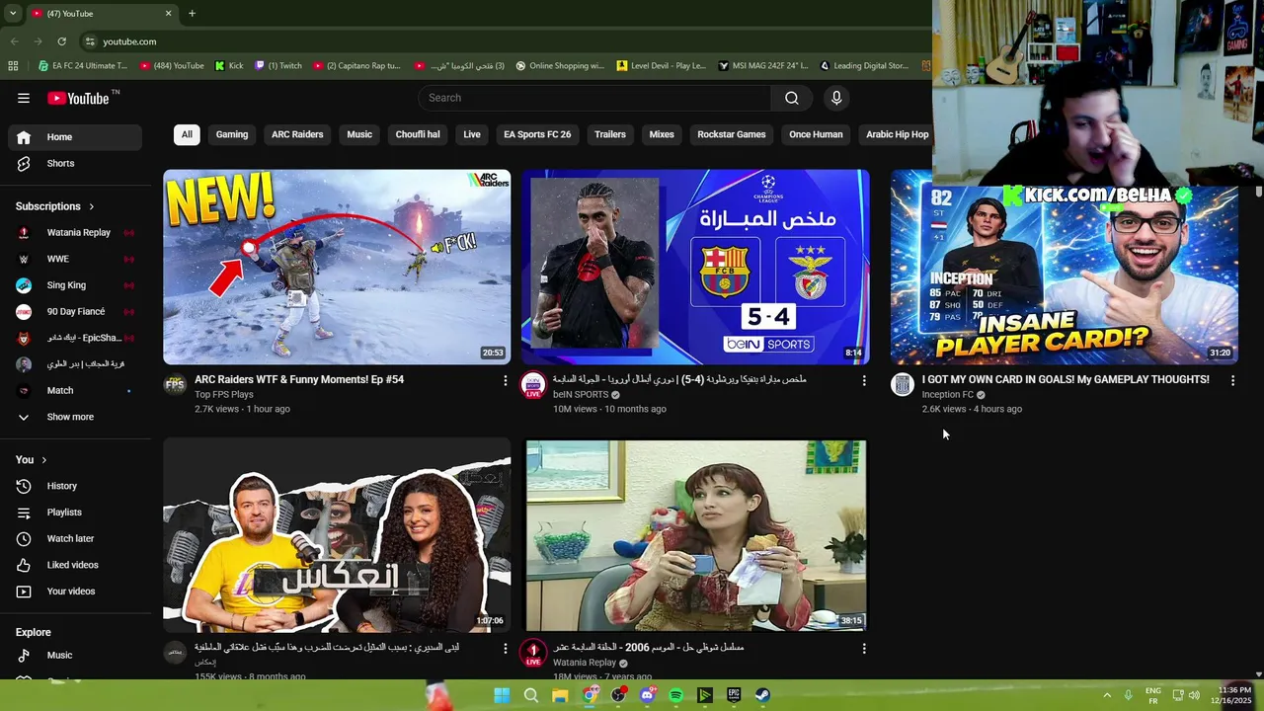The width and height of the screenshot is (1264, 711).
Task: Select Mixes filter chip
Action: (662, 134)
